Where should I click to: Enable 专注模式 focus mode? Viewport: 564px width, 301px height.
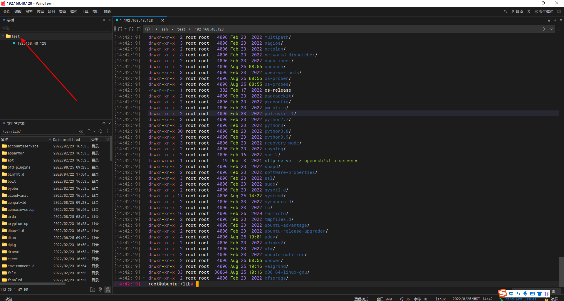click(544, 12)
